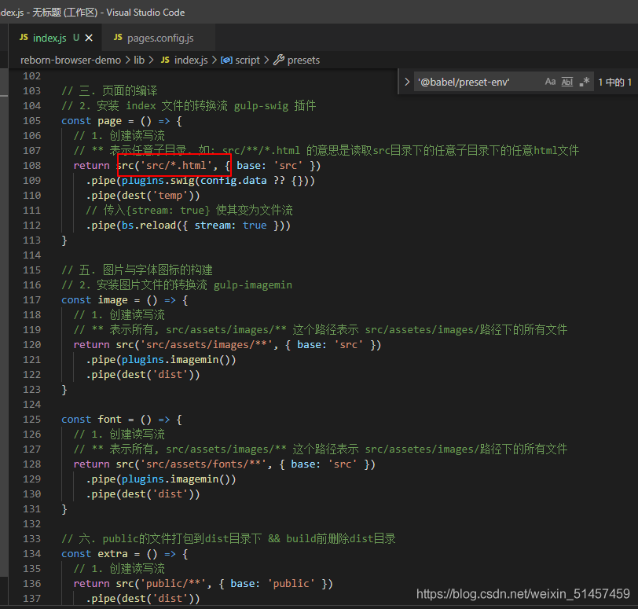Click 'const extra' declaration on line 134

(x=94, y=554)
